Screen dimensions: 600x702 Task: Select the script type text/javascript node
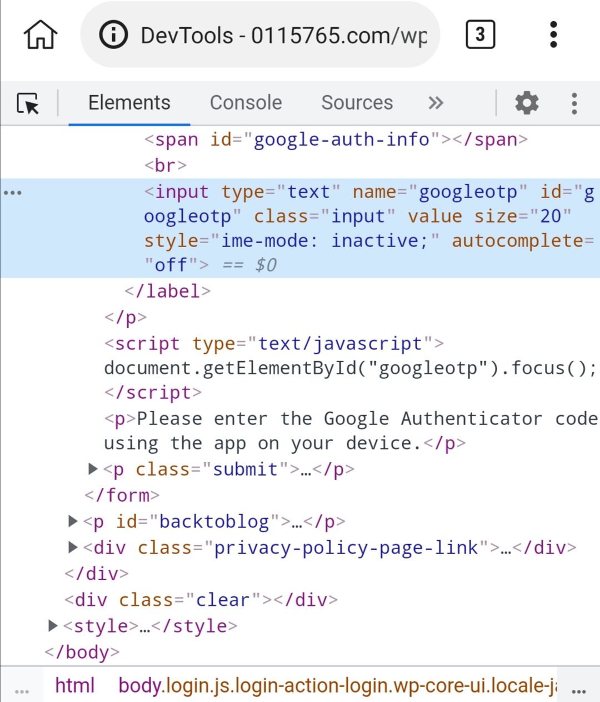tap(274, 343)
